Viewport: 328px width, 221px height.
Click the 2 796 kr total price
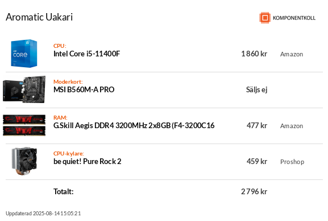[x=254, y=191]
